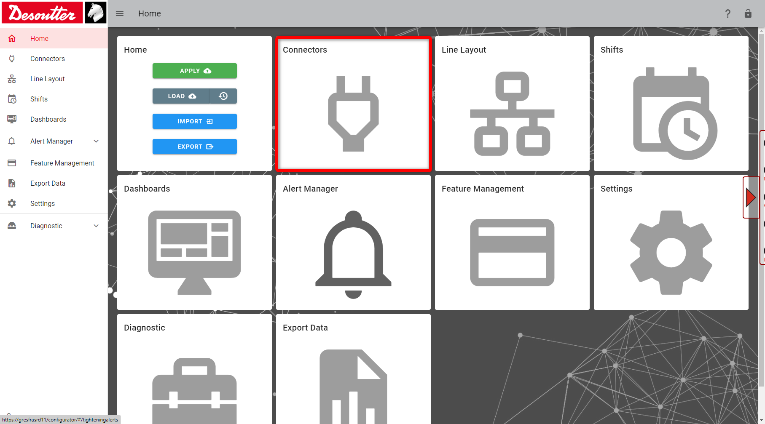Click the Diagnostic tile title
765x424 pixels.
(x=145, y=328)
